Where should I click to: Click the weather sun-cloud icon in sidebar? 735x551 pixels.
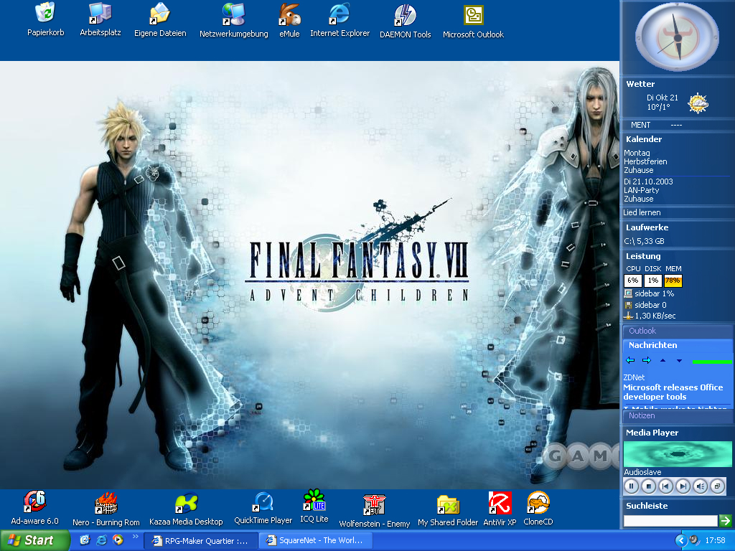coord(698,103)
